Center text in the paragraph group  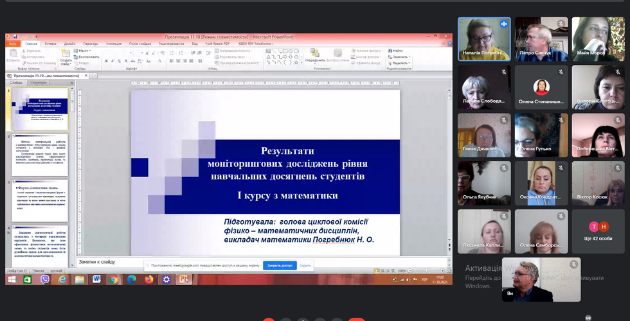coord(178,61)
